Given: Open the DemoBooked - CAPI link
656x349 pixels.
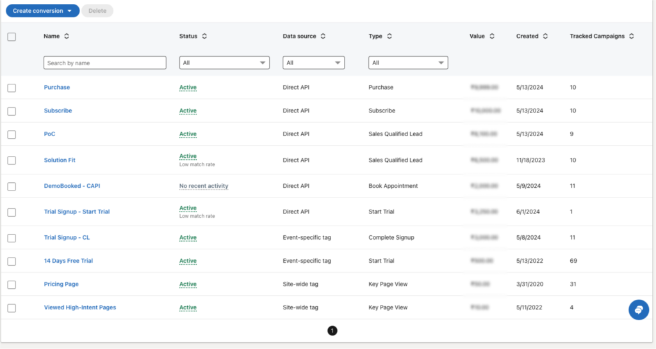Looking at the screenshot, I should pos(72,186).
